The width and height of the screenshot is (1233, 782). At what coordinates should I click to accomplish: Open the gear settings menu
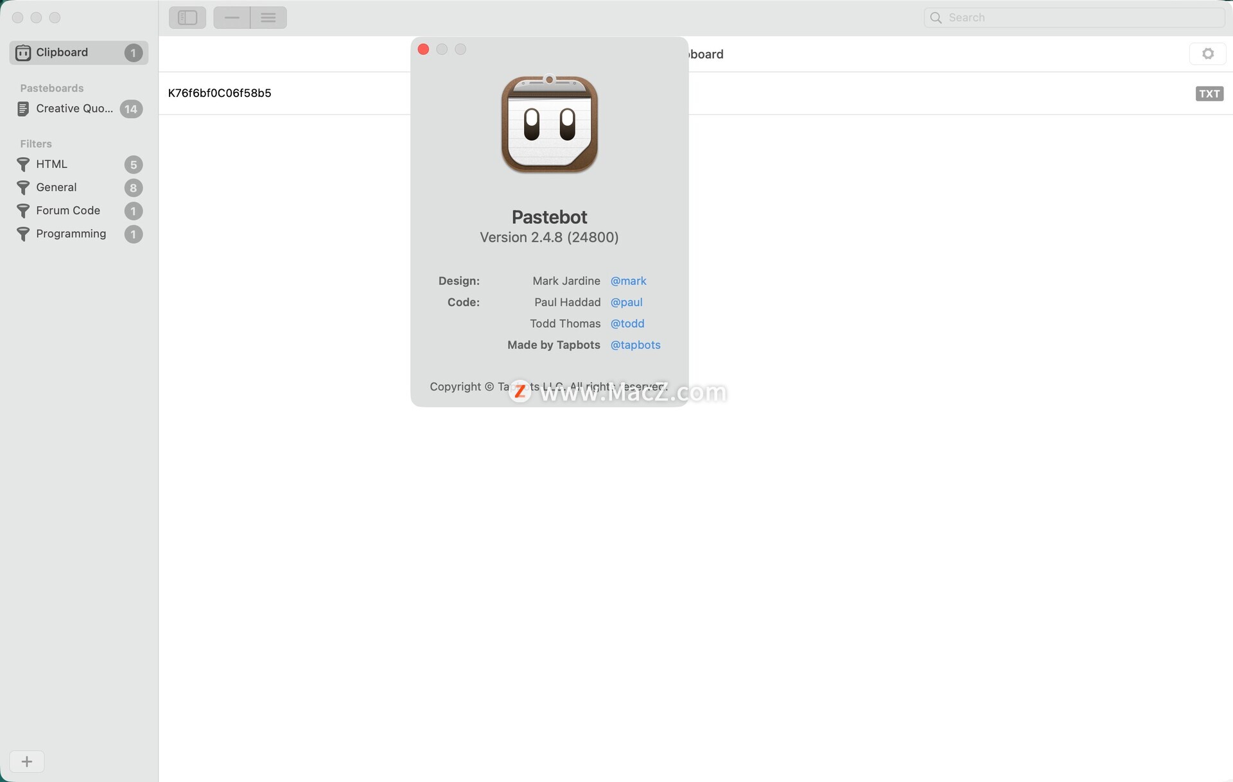click(1208, 54)
